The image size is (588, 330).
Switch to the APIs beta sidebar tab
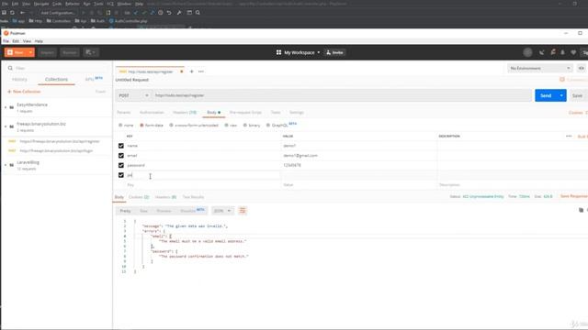point(94,79)
